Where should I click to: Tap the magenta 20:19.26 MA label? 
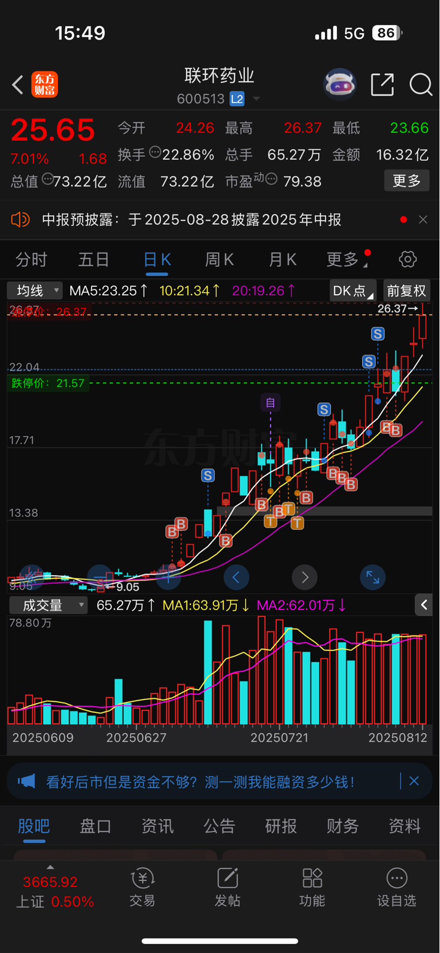click(264, 291)
